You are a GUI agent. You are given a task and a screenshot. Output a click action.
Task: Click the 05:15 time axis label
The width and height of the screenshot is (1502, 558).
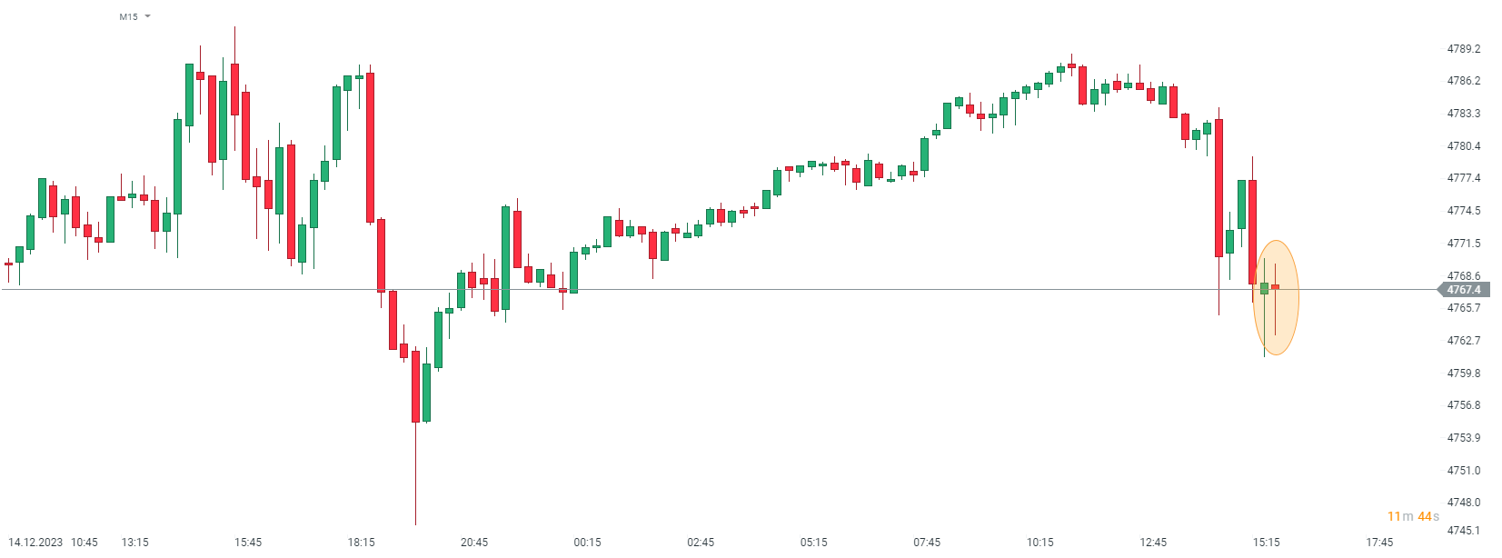tap(813, 543)
